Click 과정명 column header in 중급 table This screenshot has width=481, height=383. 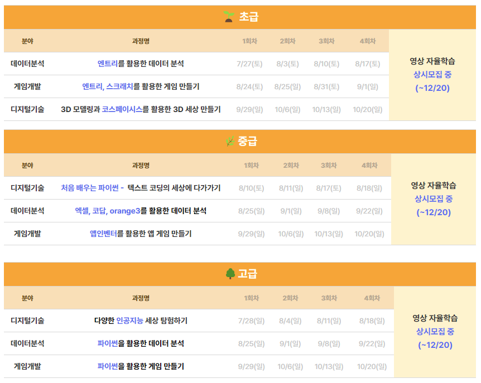[x=141, y=166]
